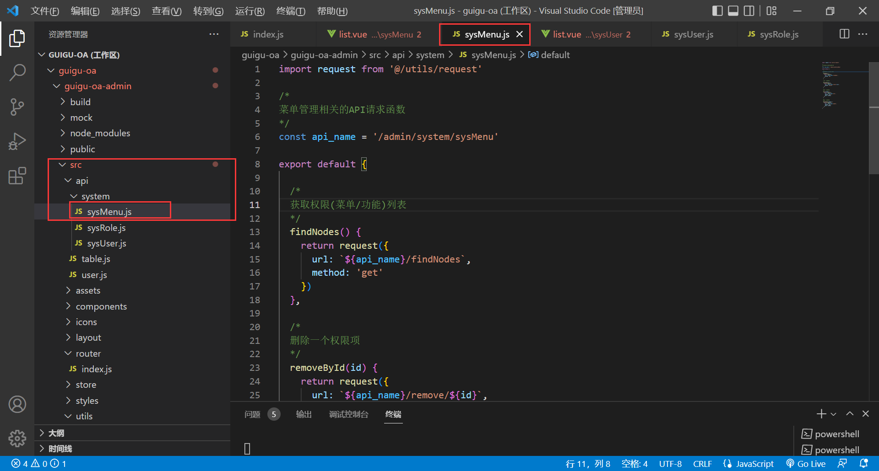Viewport: 879px width, 471px height.
Task: Toggle the bottom panel layout button
Action: tap(733, 11)
